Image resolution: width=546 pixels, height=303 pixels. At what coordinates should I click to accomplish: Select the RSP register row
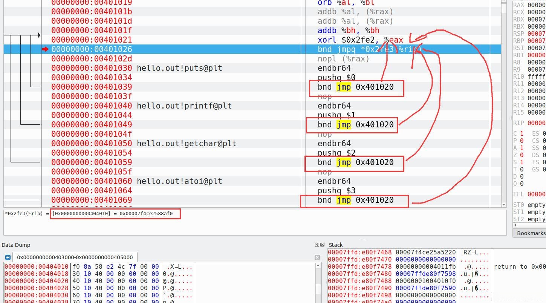point(529,34)
